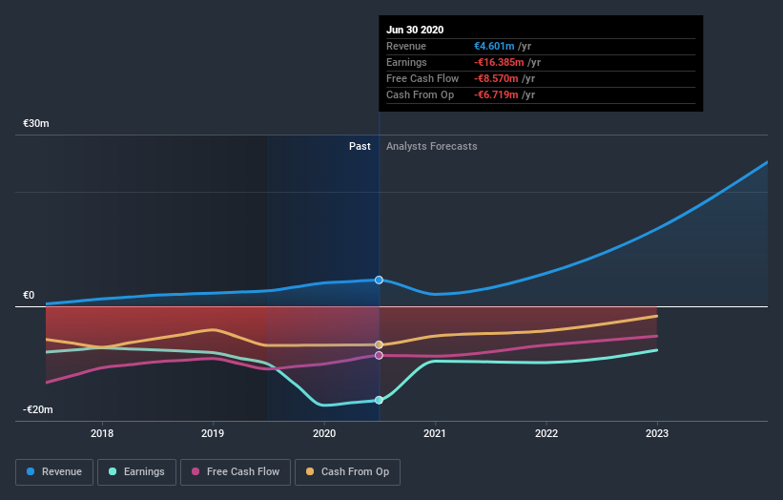Click the orange Cash From Op legend dot
This screenshot has width=783, height=500.
(x=310, y=471)
